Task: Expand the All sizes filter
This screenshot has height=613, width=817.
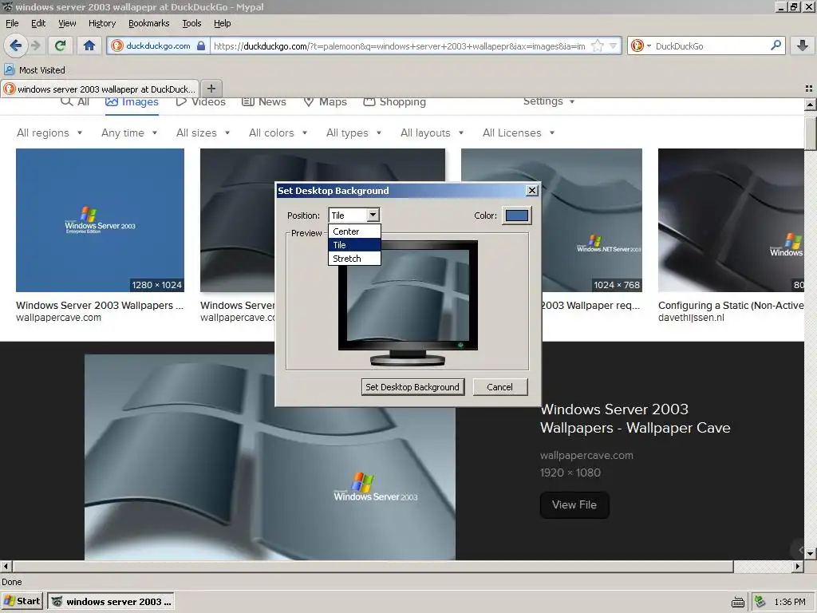Action: 203,133
